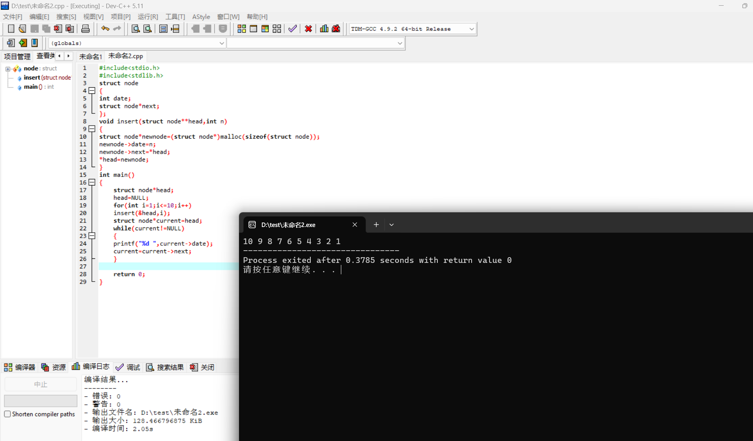Stop execution with the red X icon
This screenshot has width=753, height=441.
pyautogui.click(x=308, y=29)
